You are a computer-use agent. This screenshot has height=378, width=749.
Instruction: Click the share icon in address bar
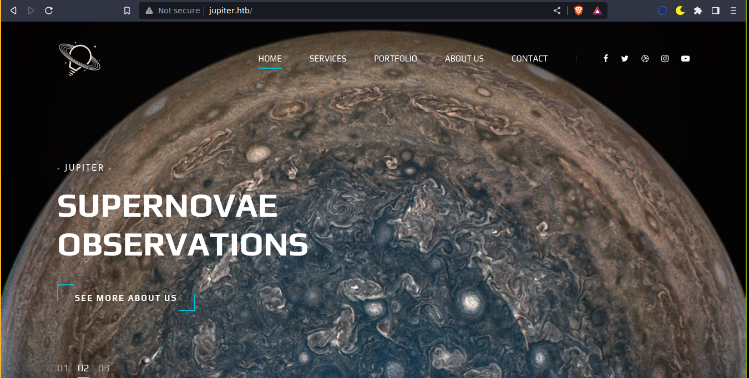[x=557, y=11]
